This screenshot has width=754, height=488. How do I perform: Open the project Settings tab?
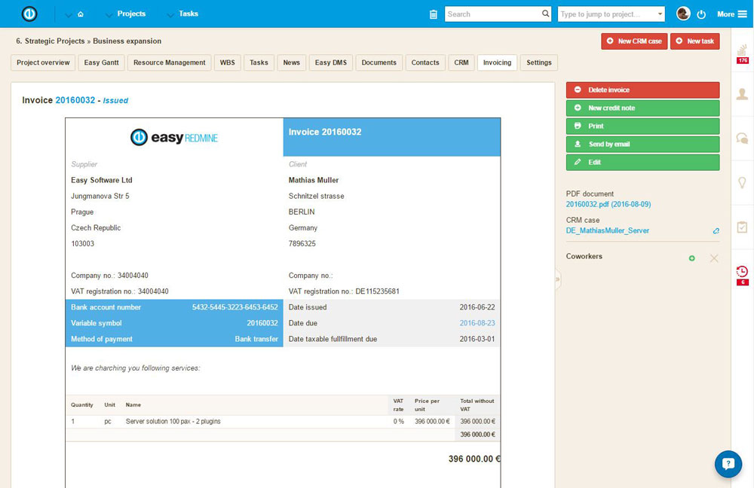539,63
